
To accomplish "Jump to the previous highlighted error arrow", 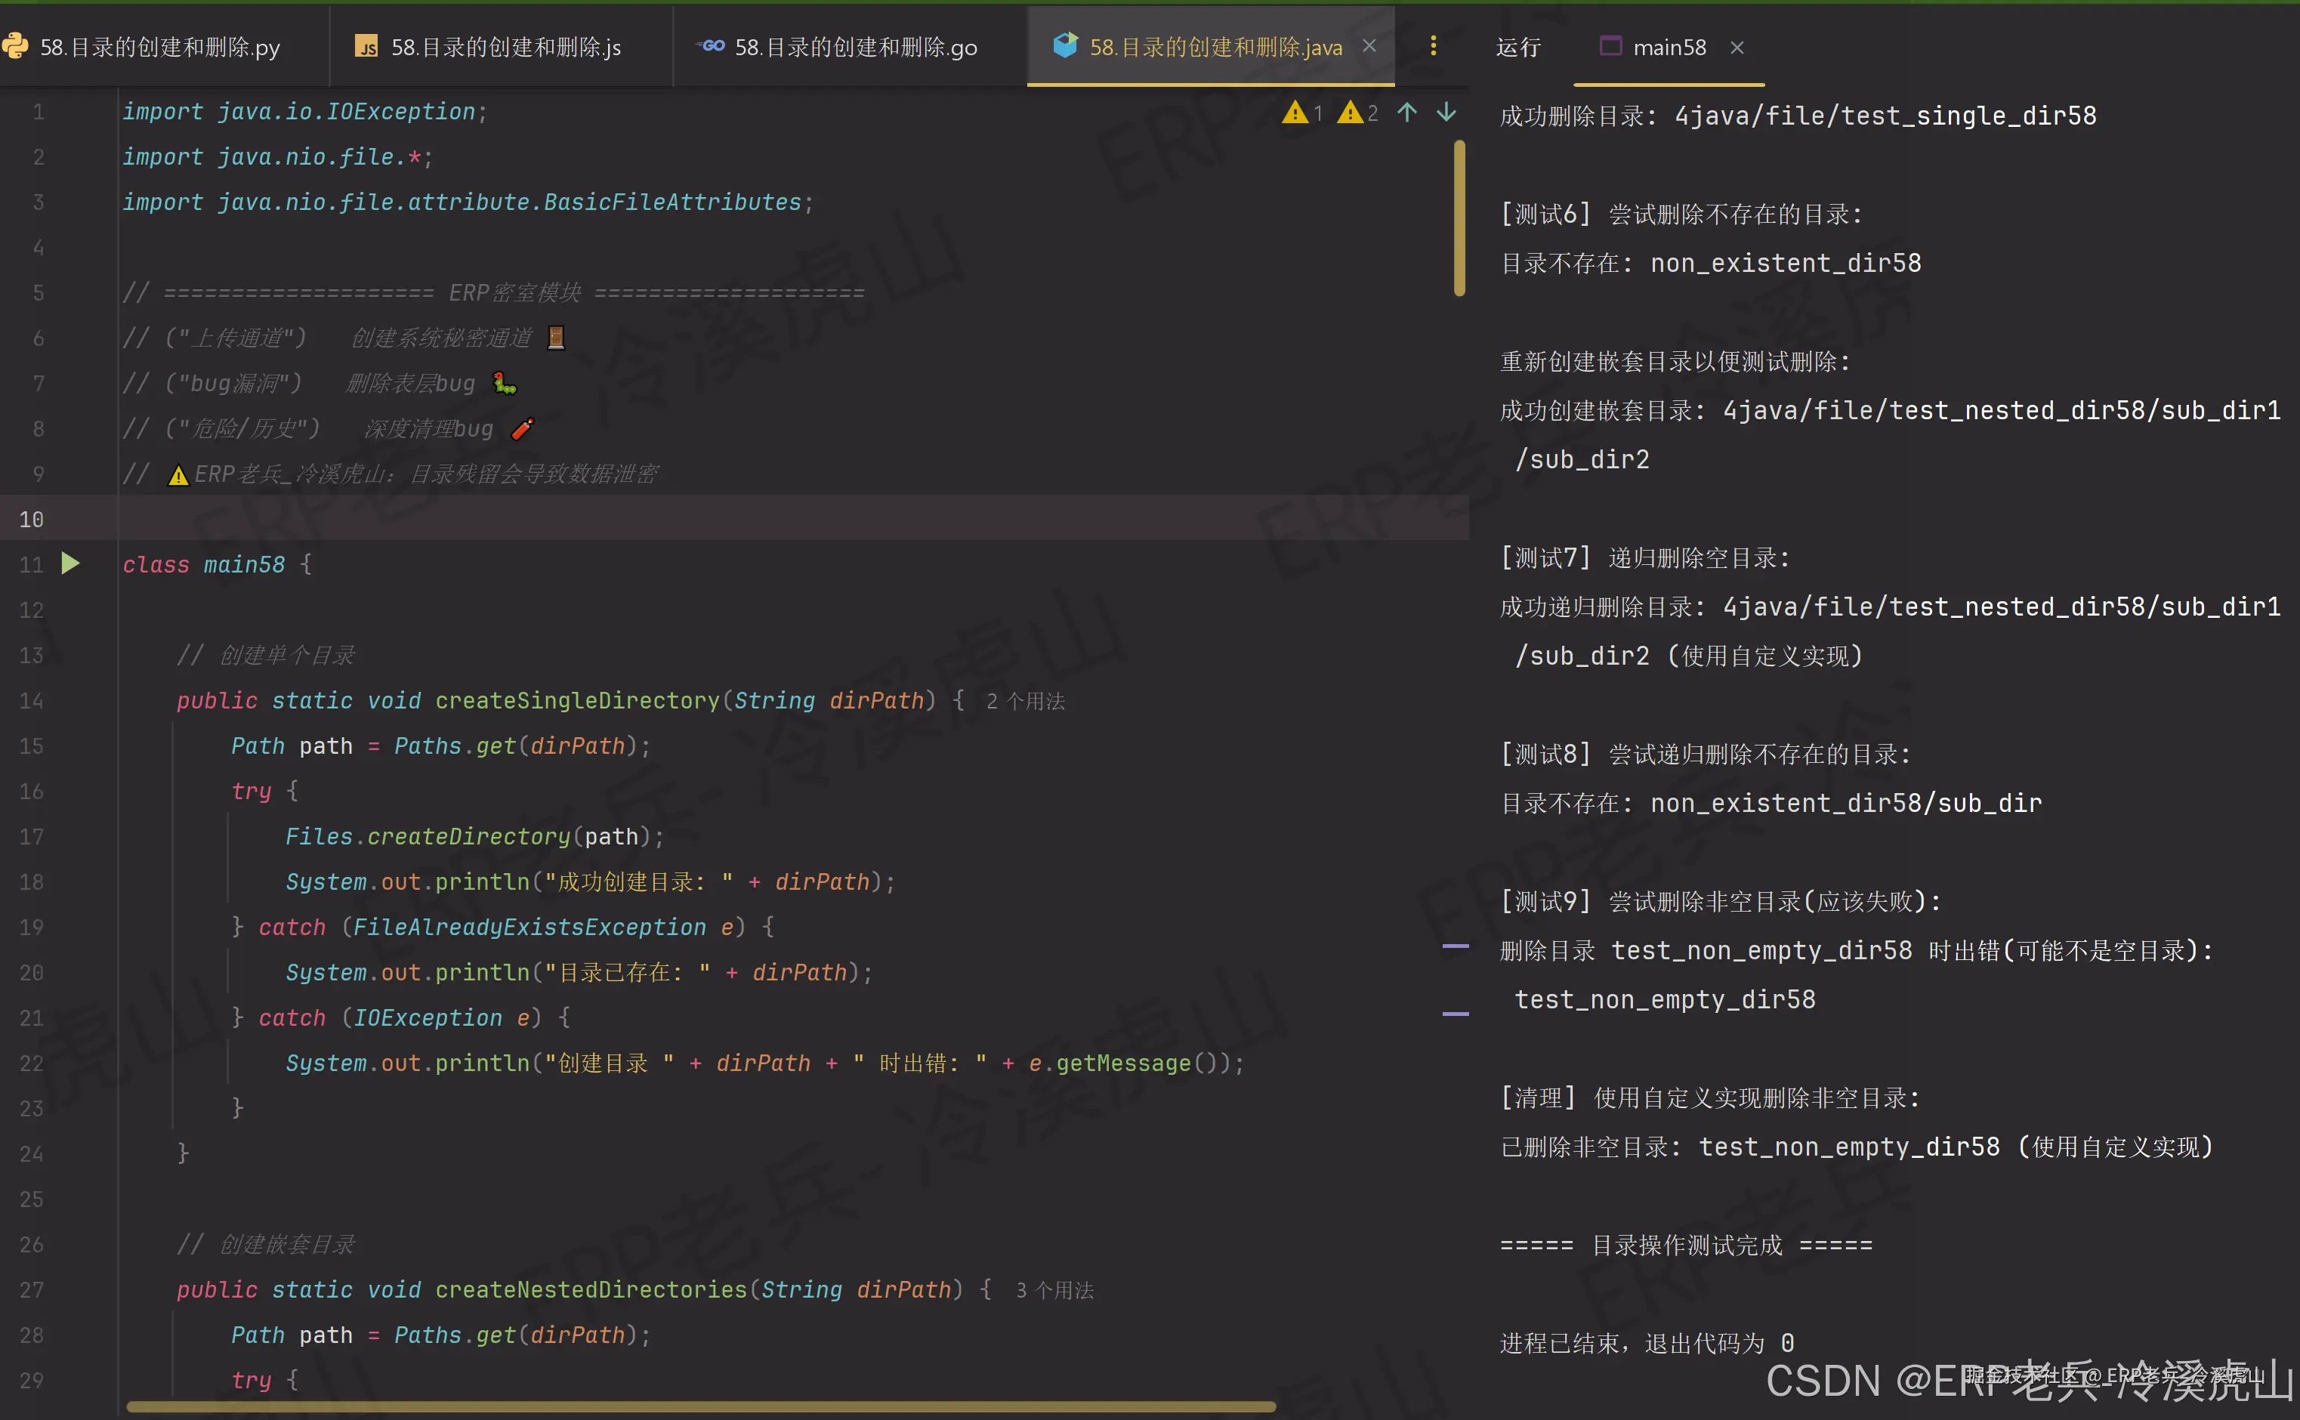I will (1406, 113).
